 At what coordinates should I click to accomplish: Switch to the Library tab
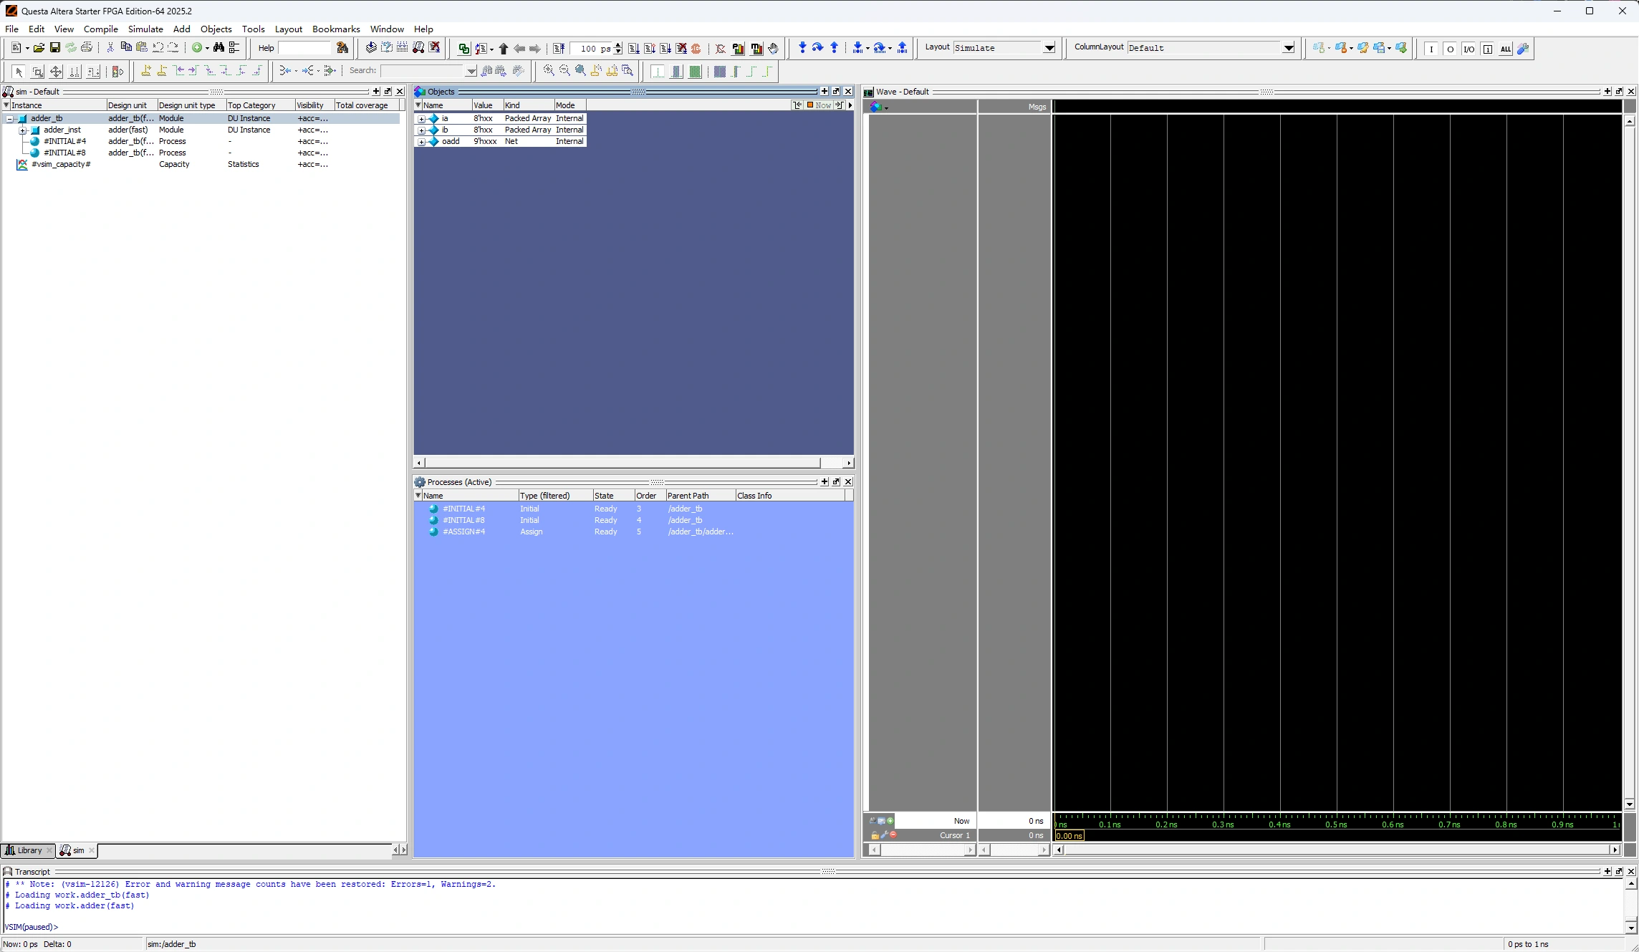(29, 850)
